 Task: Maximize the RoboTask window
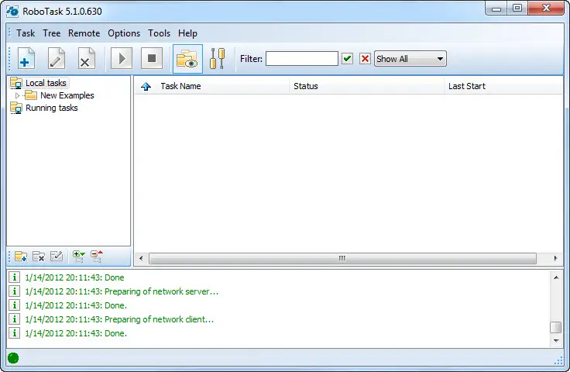click(x=517, y=9)
